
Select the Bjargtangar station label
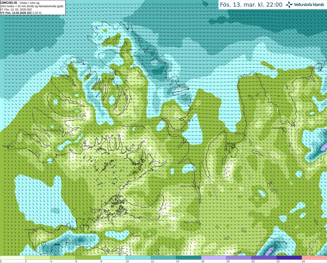tap(9, 146)
